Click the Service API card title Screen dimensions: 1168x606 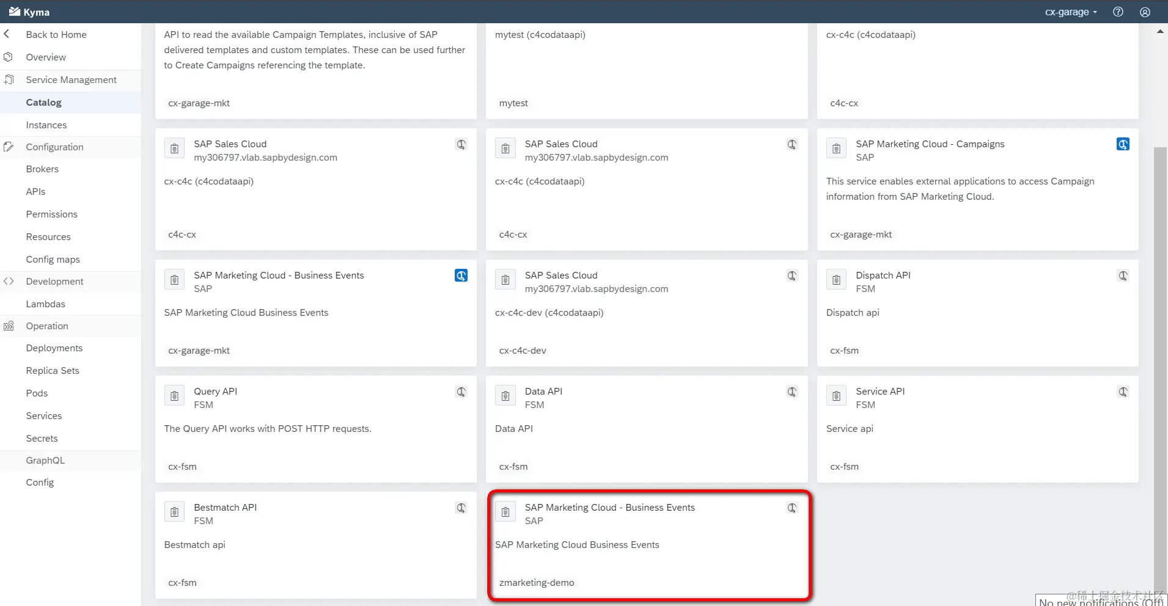pos(880,391)
